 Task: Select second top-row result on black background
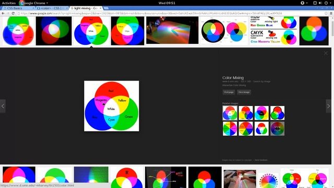coord(54,31)
